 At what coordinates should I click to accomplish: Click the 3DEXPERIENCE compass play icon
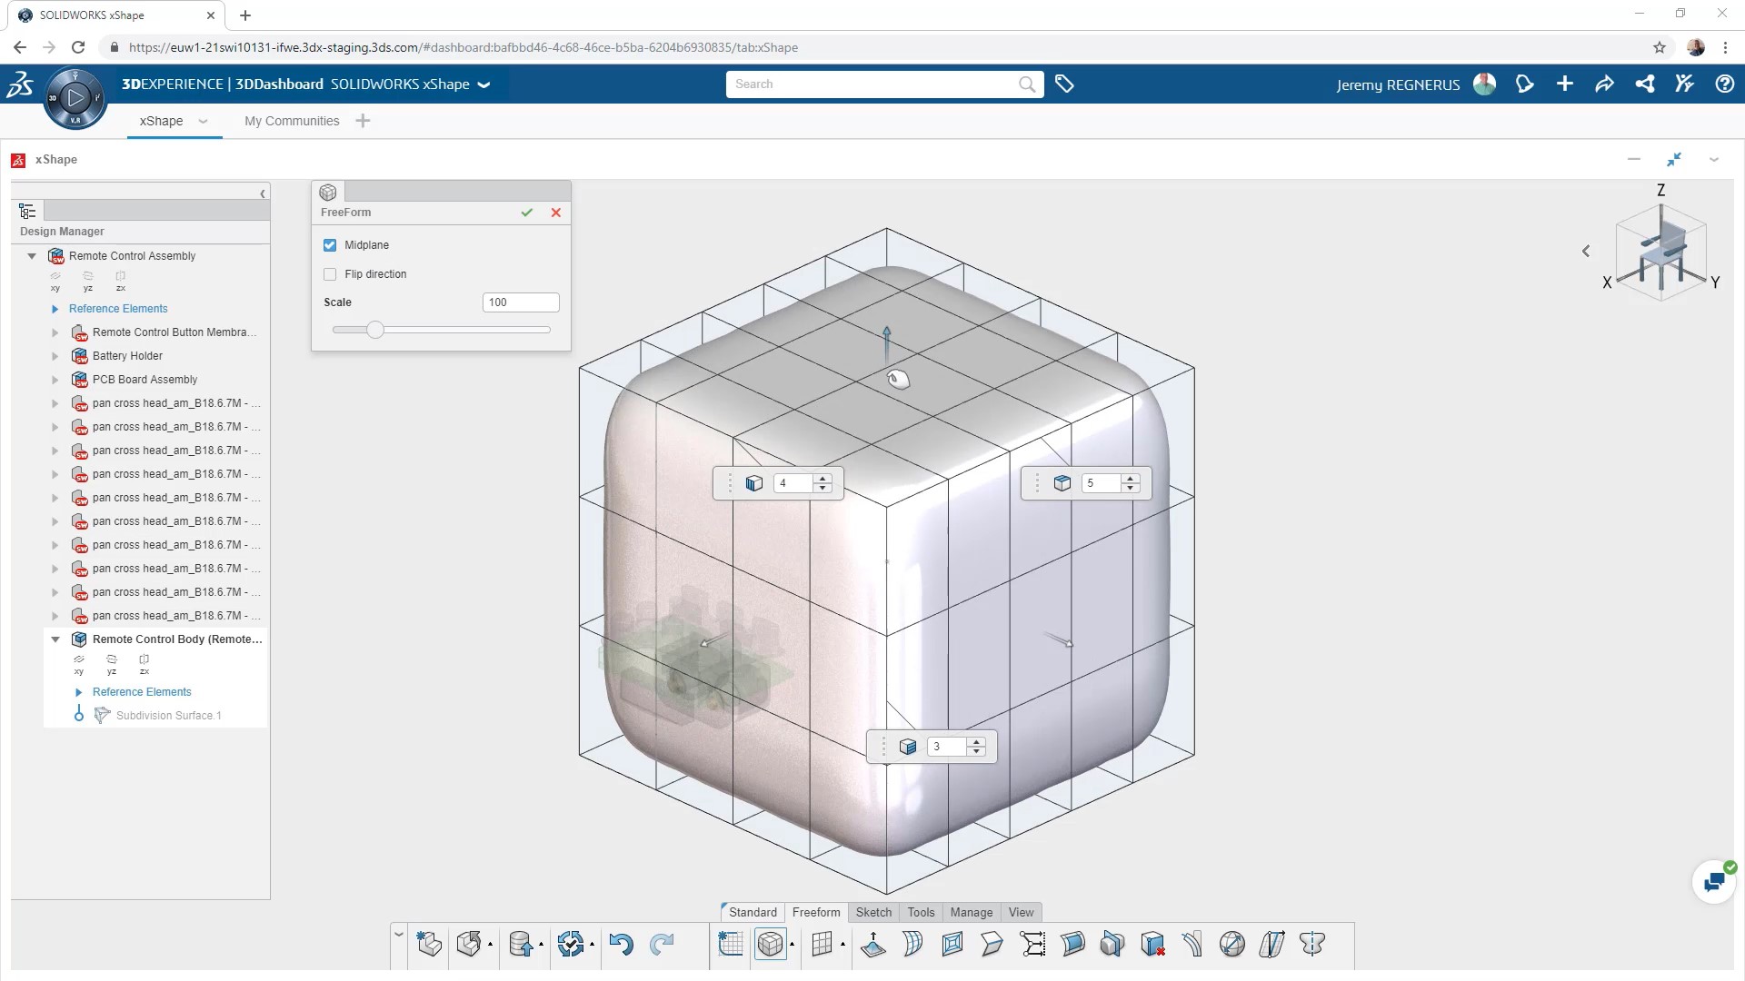[x=75, y=97]
